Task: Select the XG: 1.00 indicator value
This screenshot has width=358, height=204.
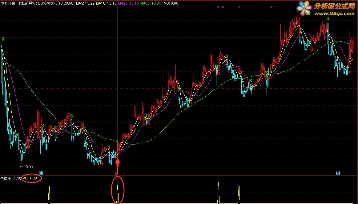Action: point(30,178)
